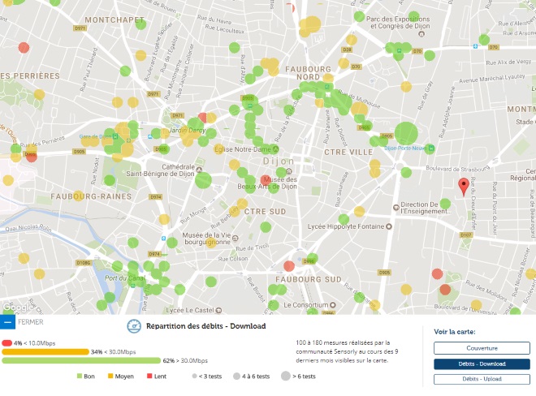Image resolution: width=536 pixels, height=396 pixels.
Task: Click the CTRE SUD district label
Action: coord(265,212)
